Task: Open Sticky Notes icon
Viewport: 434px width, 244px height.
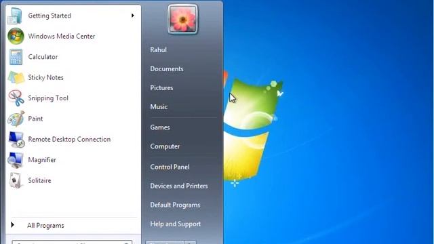Action: point(16,77)
